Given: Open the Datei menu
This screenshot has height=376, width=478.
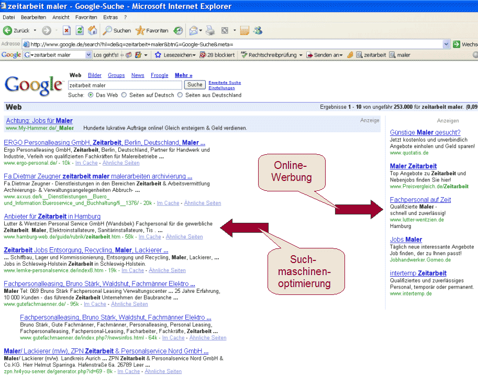Looking at the screenshot, I should coord(8,17).
